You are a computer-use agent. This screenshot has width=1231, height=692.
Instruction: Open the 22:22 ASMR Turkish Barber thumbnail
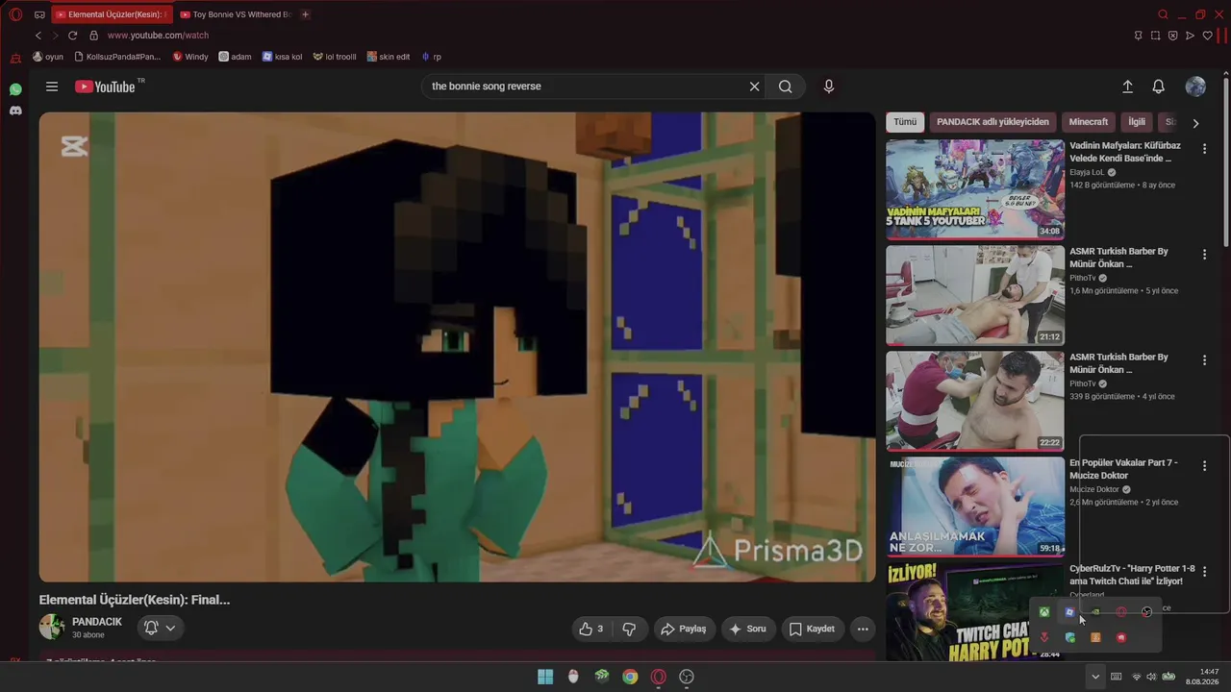click(975, 401)
